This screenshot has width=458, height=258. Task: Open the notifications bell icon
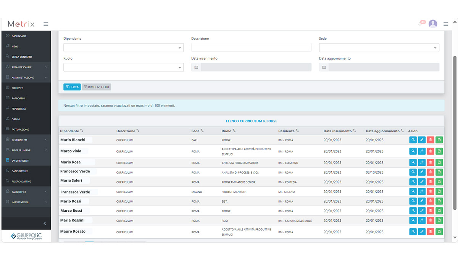pos(421,24)
